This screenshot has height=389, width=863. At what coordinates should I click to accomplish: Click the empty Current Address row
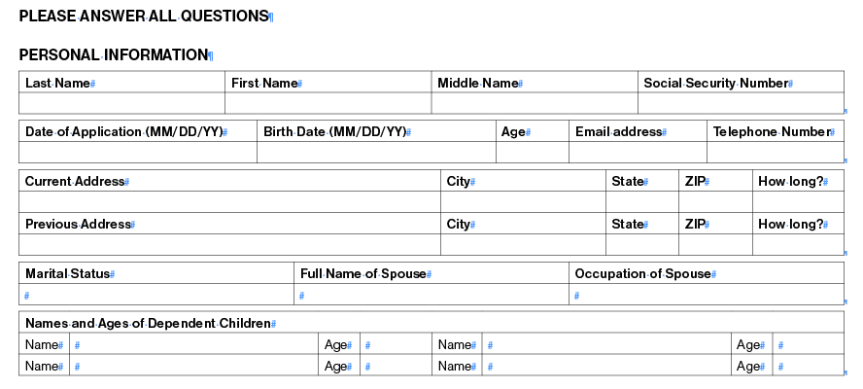(431, 201)
